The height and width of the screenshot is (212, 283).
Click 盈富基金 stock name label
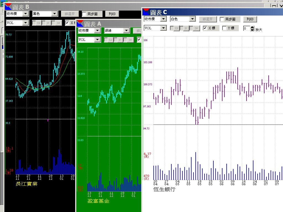[x=98, y=201]
